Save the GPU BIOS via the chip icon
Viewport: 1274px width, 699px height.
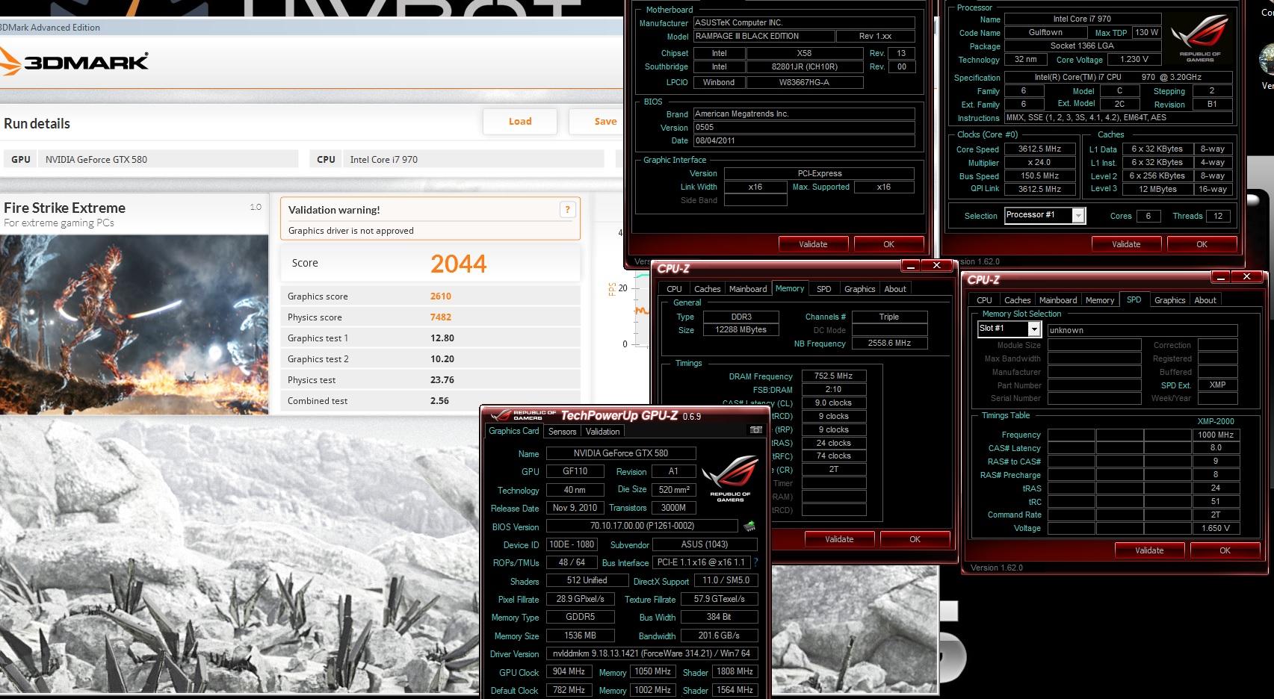click(x=749, y=526)
